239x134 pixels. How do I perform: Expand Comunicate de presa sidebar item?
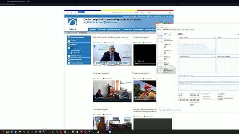pyautogui.click(x=79, y=37)
